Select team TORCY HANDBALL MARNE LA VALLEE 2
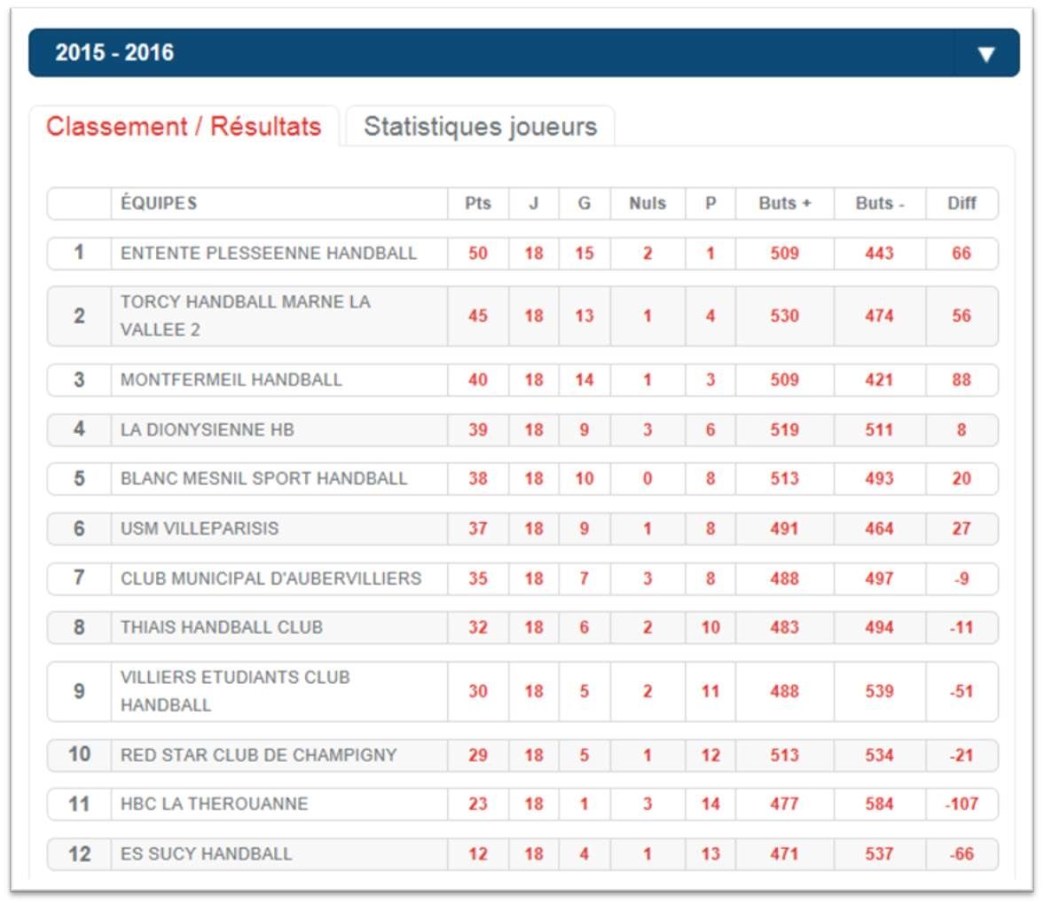The height and width of the screenshot is (904, 1043). 246,316
